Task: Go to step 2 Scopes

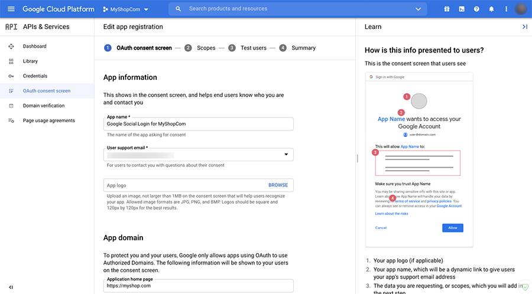Action: click(x=200, y=48)
